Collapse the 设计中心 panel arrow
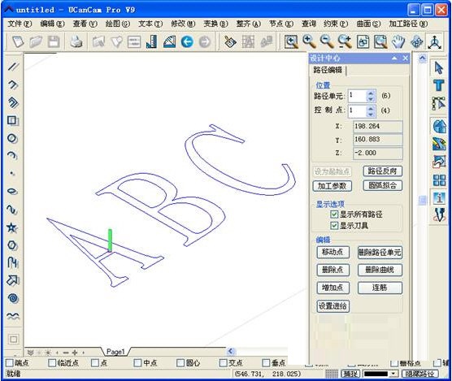This screenshot has height=381, width=452. [x=394, y=58]
